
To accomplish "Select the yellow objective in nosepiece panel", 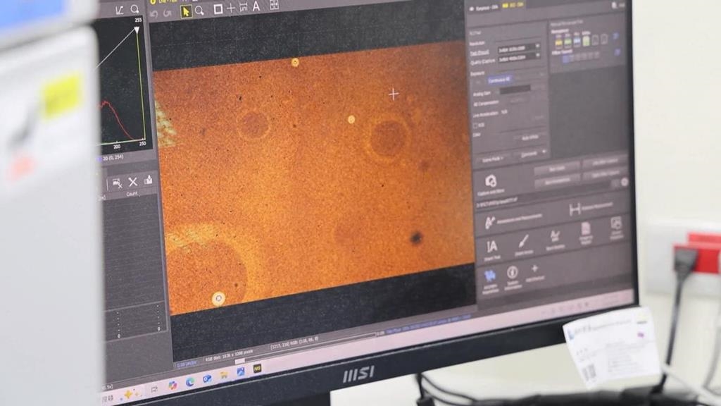I will [557, 42].
